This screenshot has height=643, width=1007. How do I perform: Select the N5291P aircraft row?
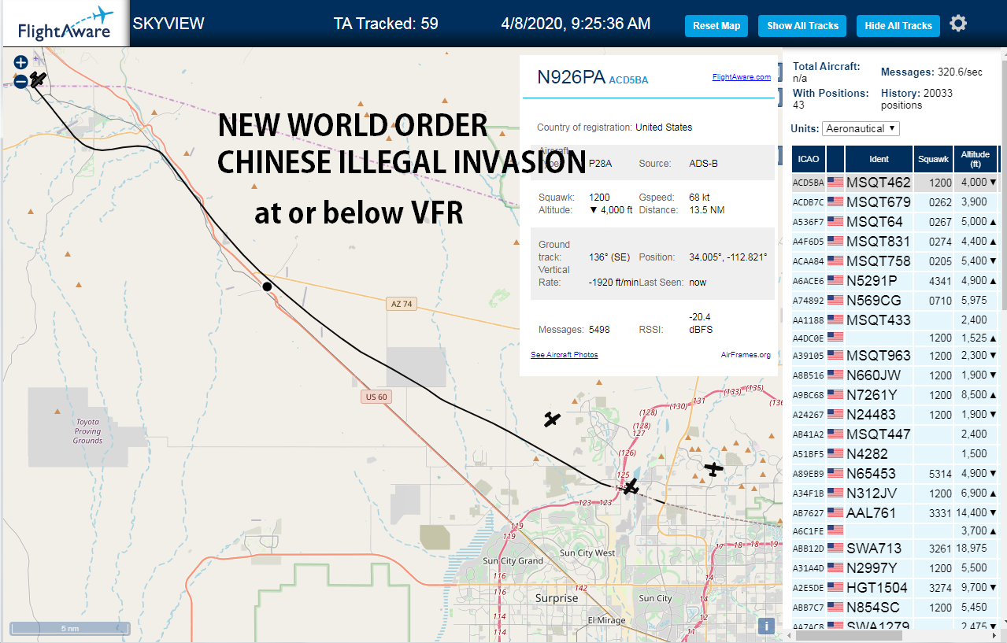(895, 281)
